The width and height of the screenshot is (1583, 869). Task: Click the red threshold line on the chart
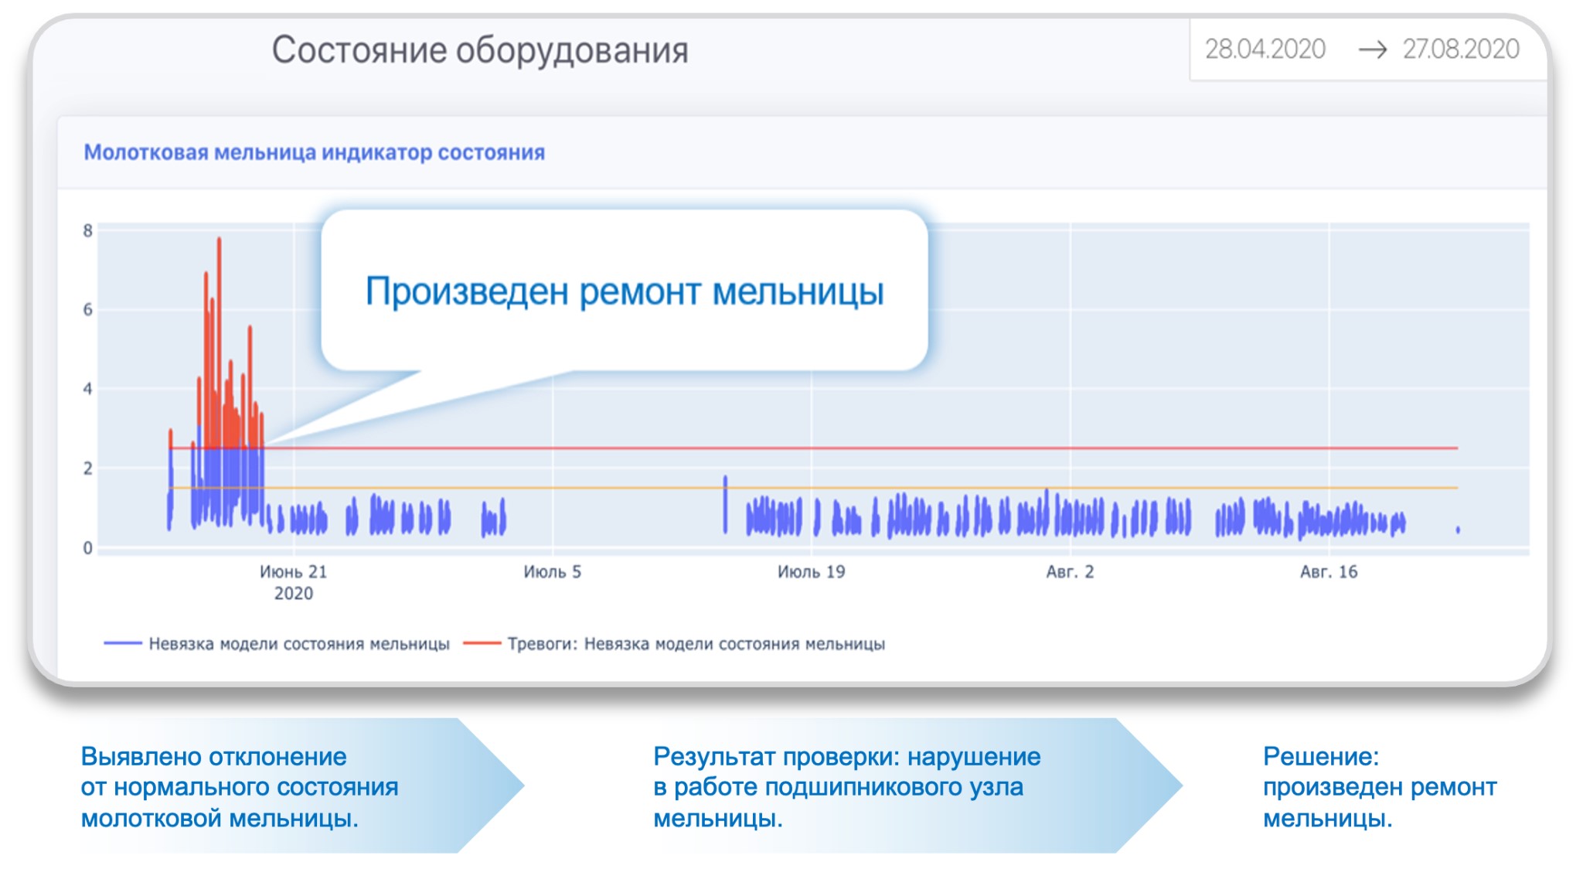(928, 448)
